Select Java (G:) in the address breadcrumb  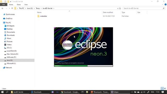pos(30,8)
